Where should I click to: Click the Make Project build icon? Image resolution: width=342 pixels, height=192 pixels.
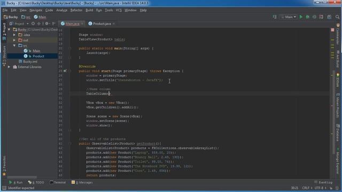(x=275, y=17)
